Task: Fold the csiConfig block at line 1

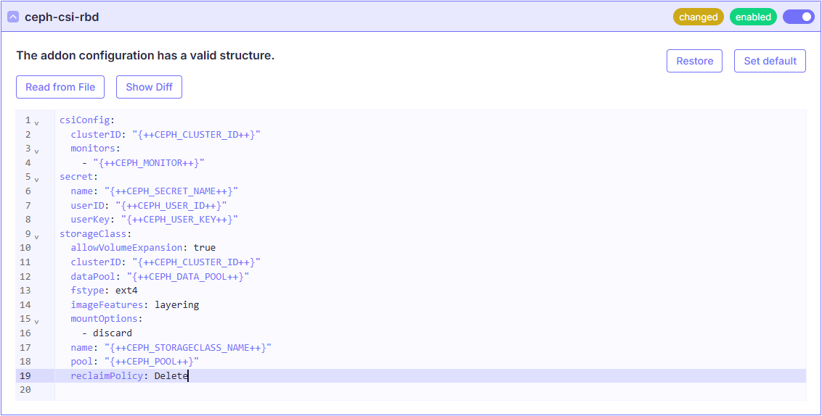Action: [36, 123]
